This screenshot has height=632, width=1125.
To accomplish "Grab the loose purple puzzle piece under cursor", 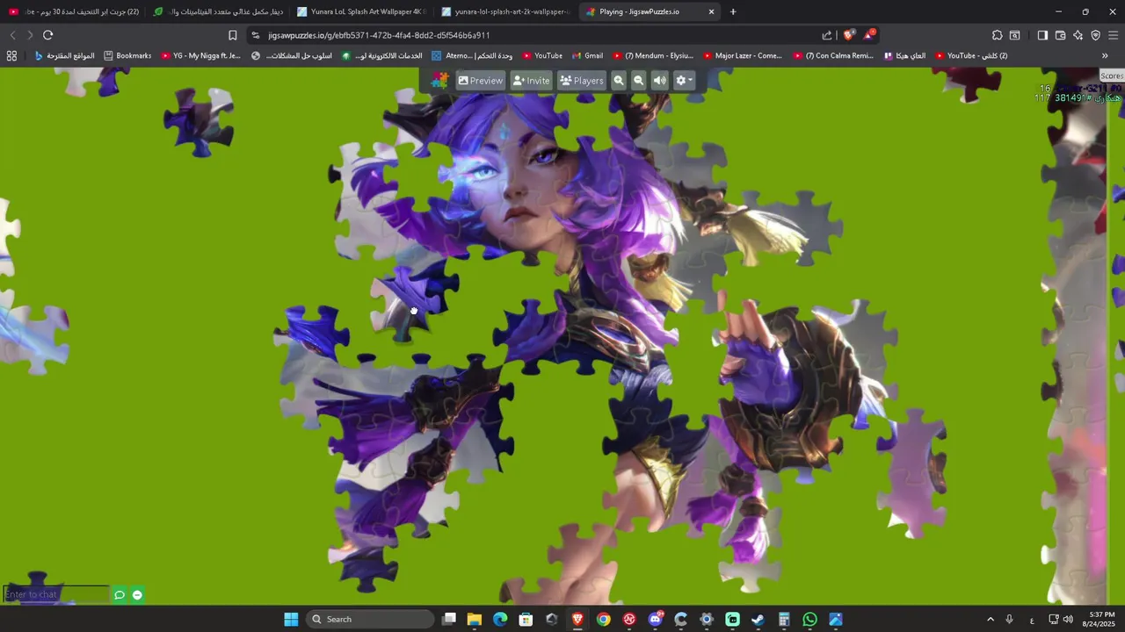I will (x=413, y=303).
